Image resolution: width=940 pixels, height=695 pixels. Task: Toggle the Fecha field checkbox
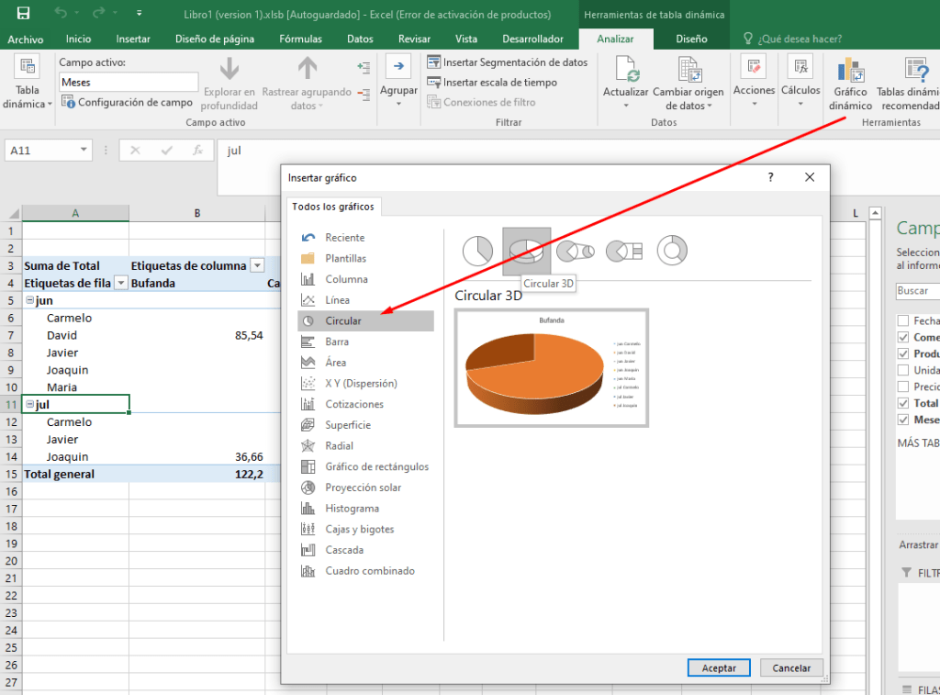click(903, 320)
